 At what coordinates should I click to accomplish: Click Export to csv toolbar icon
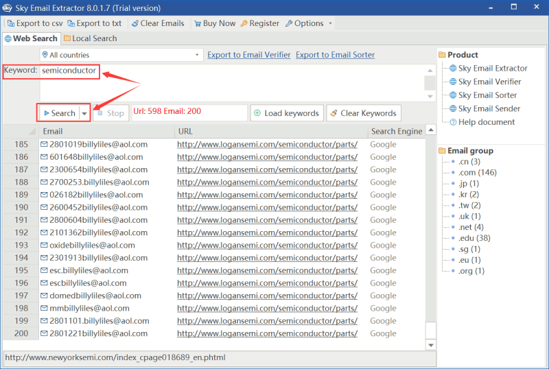pyautogui.click(x=11, y=23)
